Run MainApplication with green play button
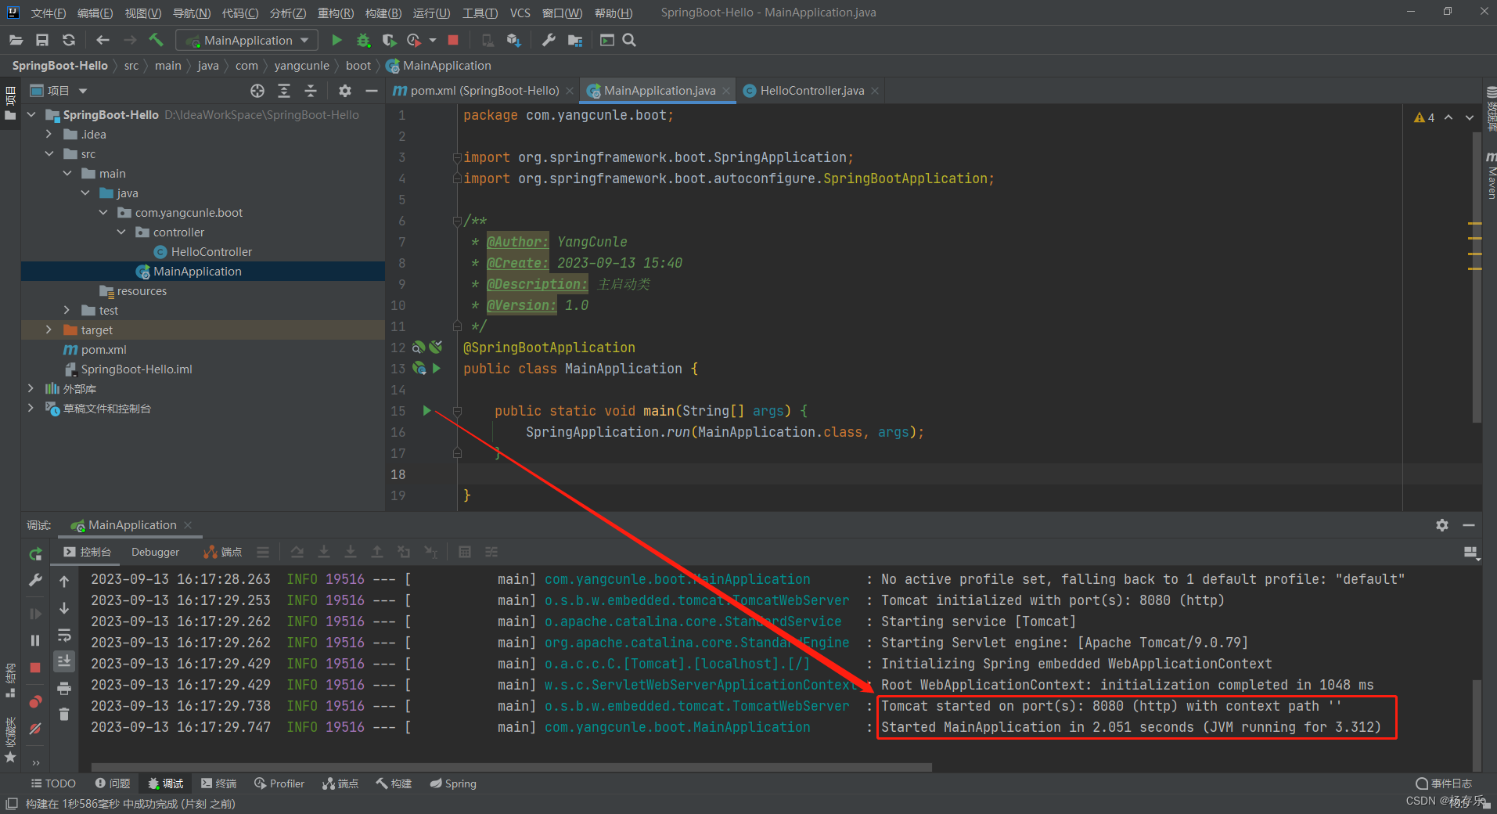Screen dimensions: 1497x814 point(336,40)
